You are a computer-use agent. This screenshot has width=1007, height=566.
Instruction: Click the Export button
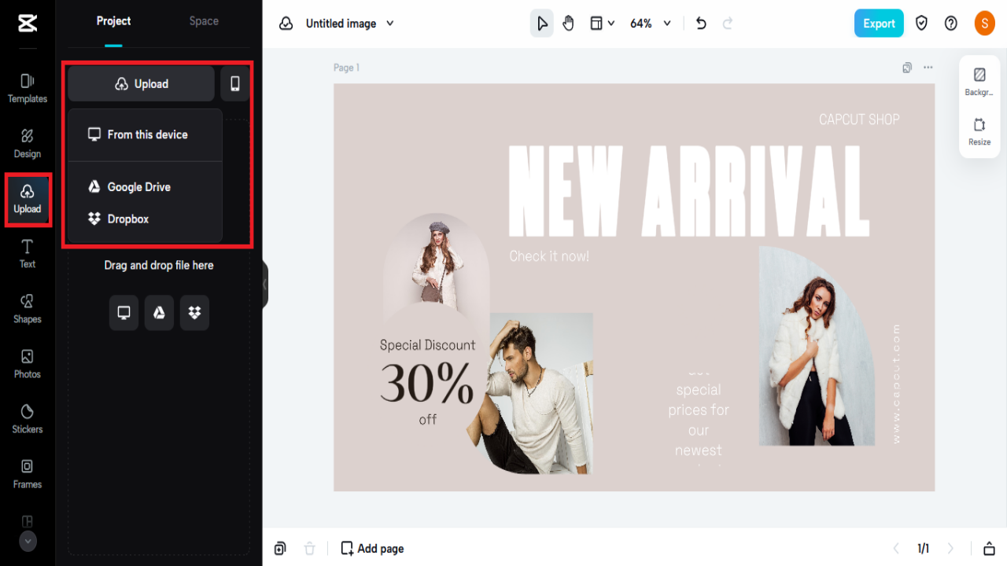click(x=879, y=23)
